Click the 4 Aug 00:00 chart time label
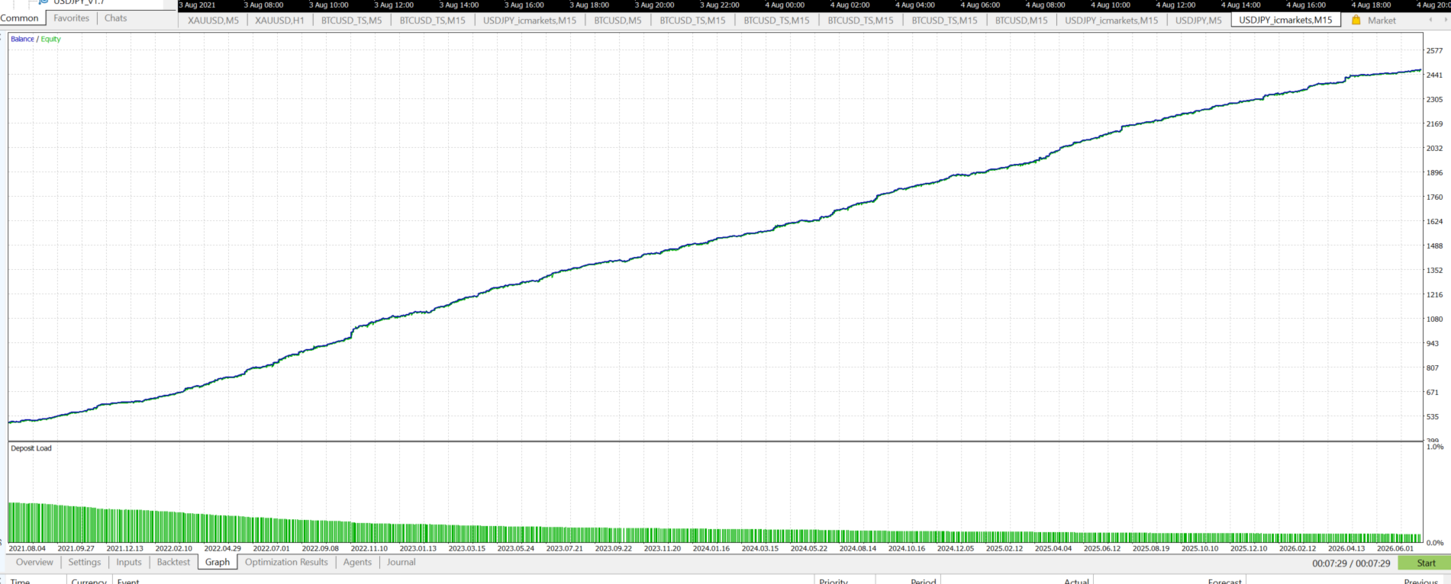The height and width of the screenshot is (584, 1451). 785,5
